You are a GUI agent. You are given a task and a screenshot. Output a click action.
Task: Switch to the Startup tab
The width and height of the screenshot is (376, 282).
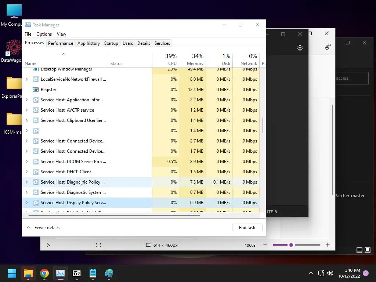(x=111, y=43)
